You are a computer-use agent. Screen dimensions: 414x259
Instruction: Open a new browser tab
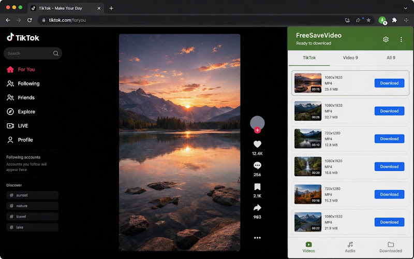coord(111,8)
